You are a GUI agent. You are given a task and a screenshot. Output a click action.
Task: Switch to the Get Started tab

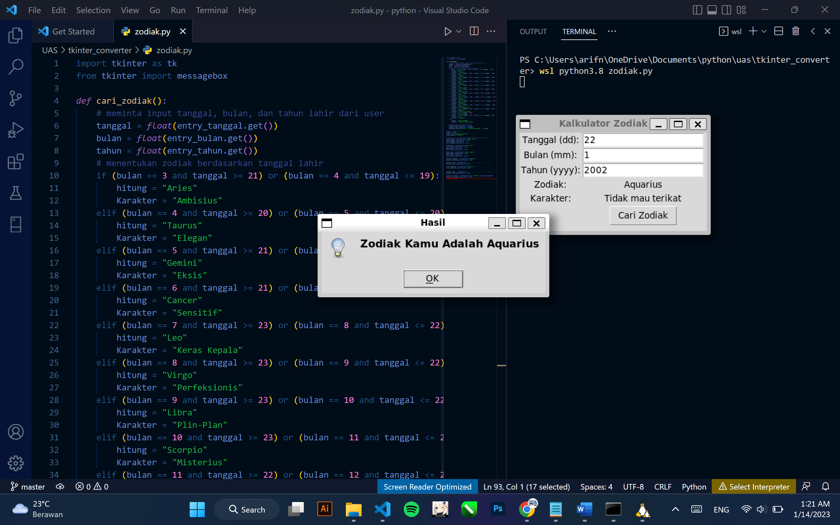(x=73, y=31)
